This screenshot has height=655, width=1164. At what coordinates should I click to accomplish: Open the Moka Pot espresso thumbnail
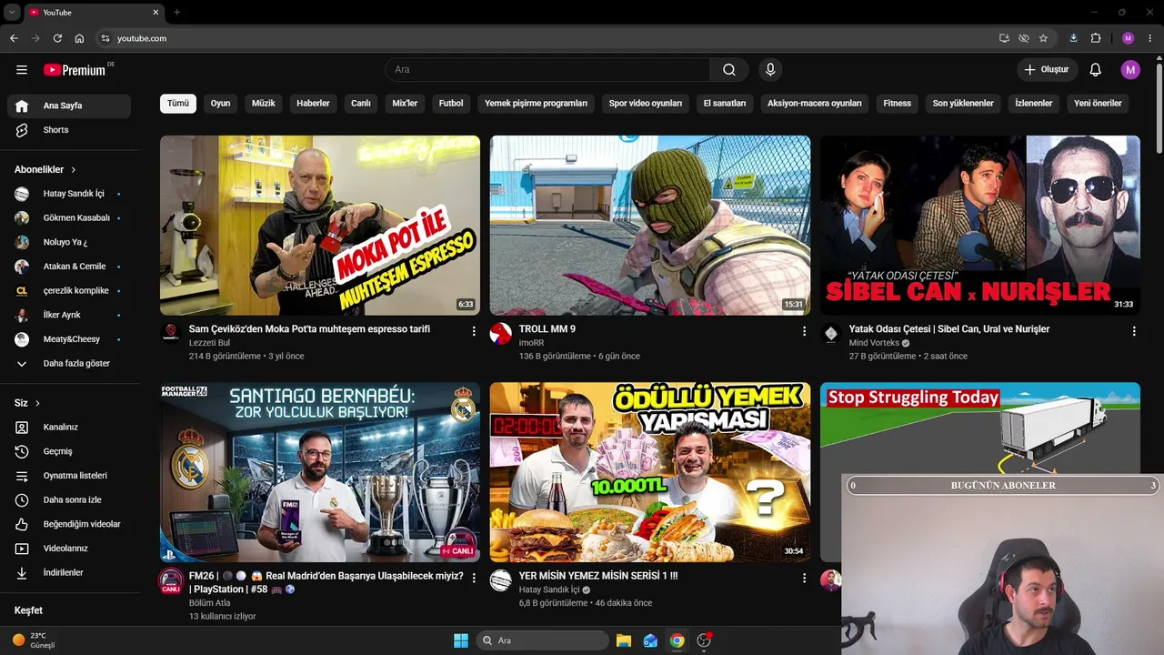[320, 226]
